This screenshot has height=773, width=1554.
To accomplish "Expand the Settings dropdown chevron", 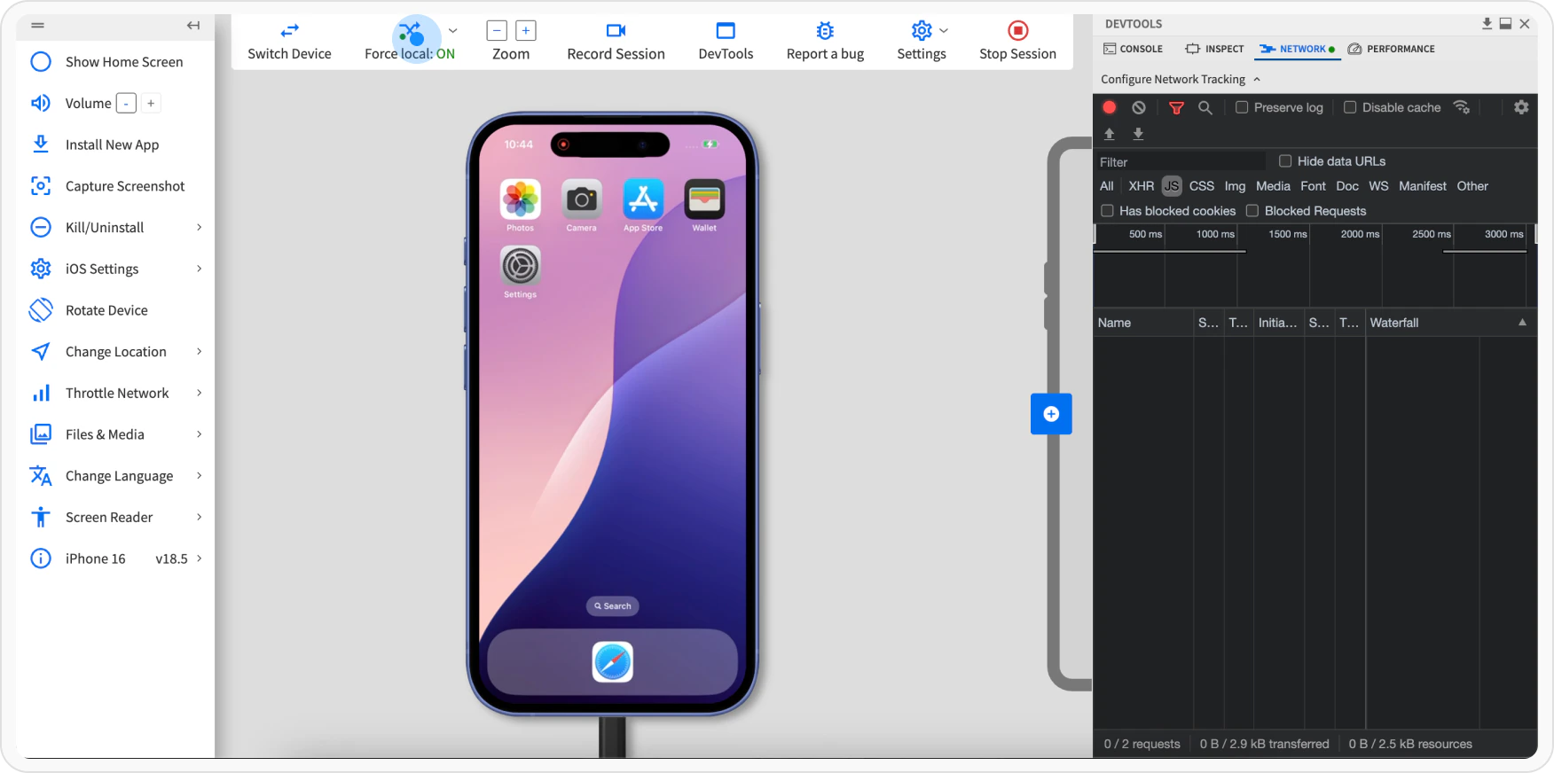I will point(944,31).
